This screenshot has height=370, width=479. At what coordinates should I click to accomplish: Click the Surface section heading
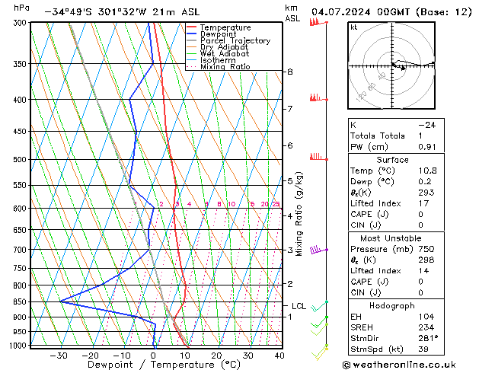coord(392,160)
